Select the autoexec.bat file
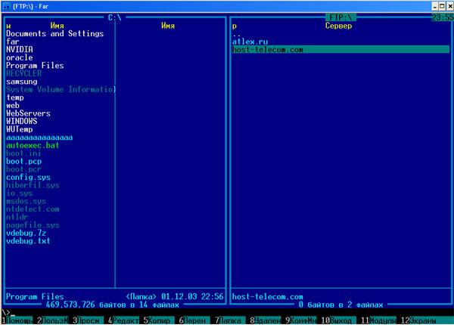The height and width of the screenshot is (325, 454). (x=33, y=145)
